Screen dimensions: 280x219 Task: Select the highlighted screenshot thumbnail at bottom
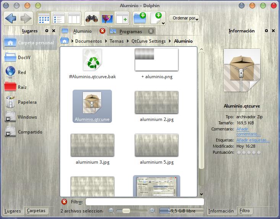pos(157,186)
